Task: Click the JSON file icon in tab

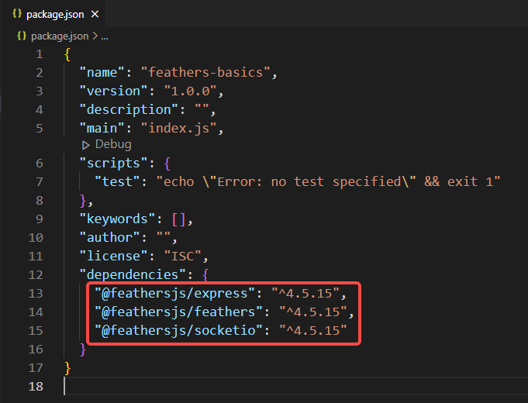Action: tap(17, 14)
